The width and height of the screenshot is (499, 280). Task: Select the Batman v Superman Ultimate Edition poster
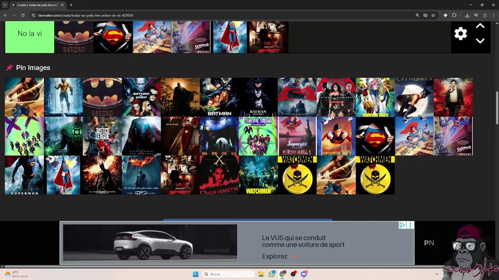point(336,97)
